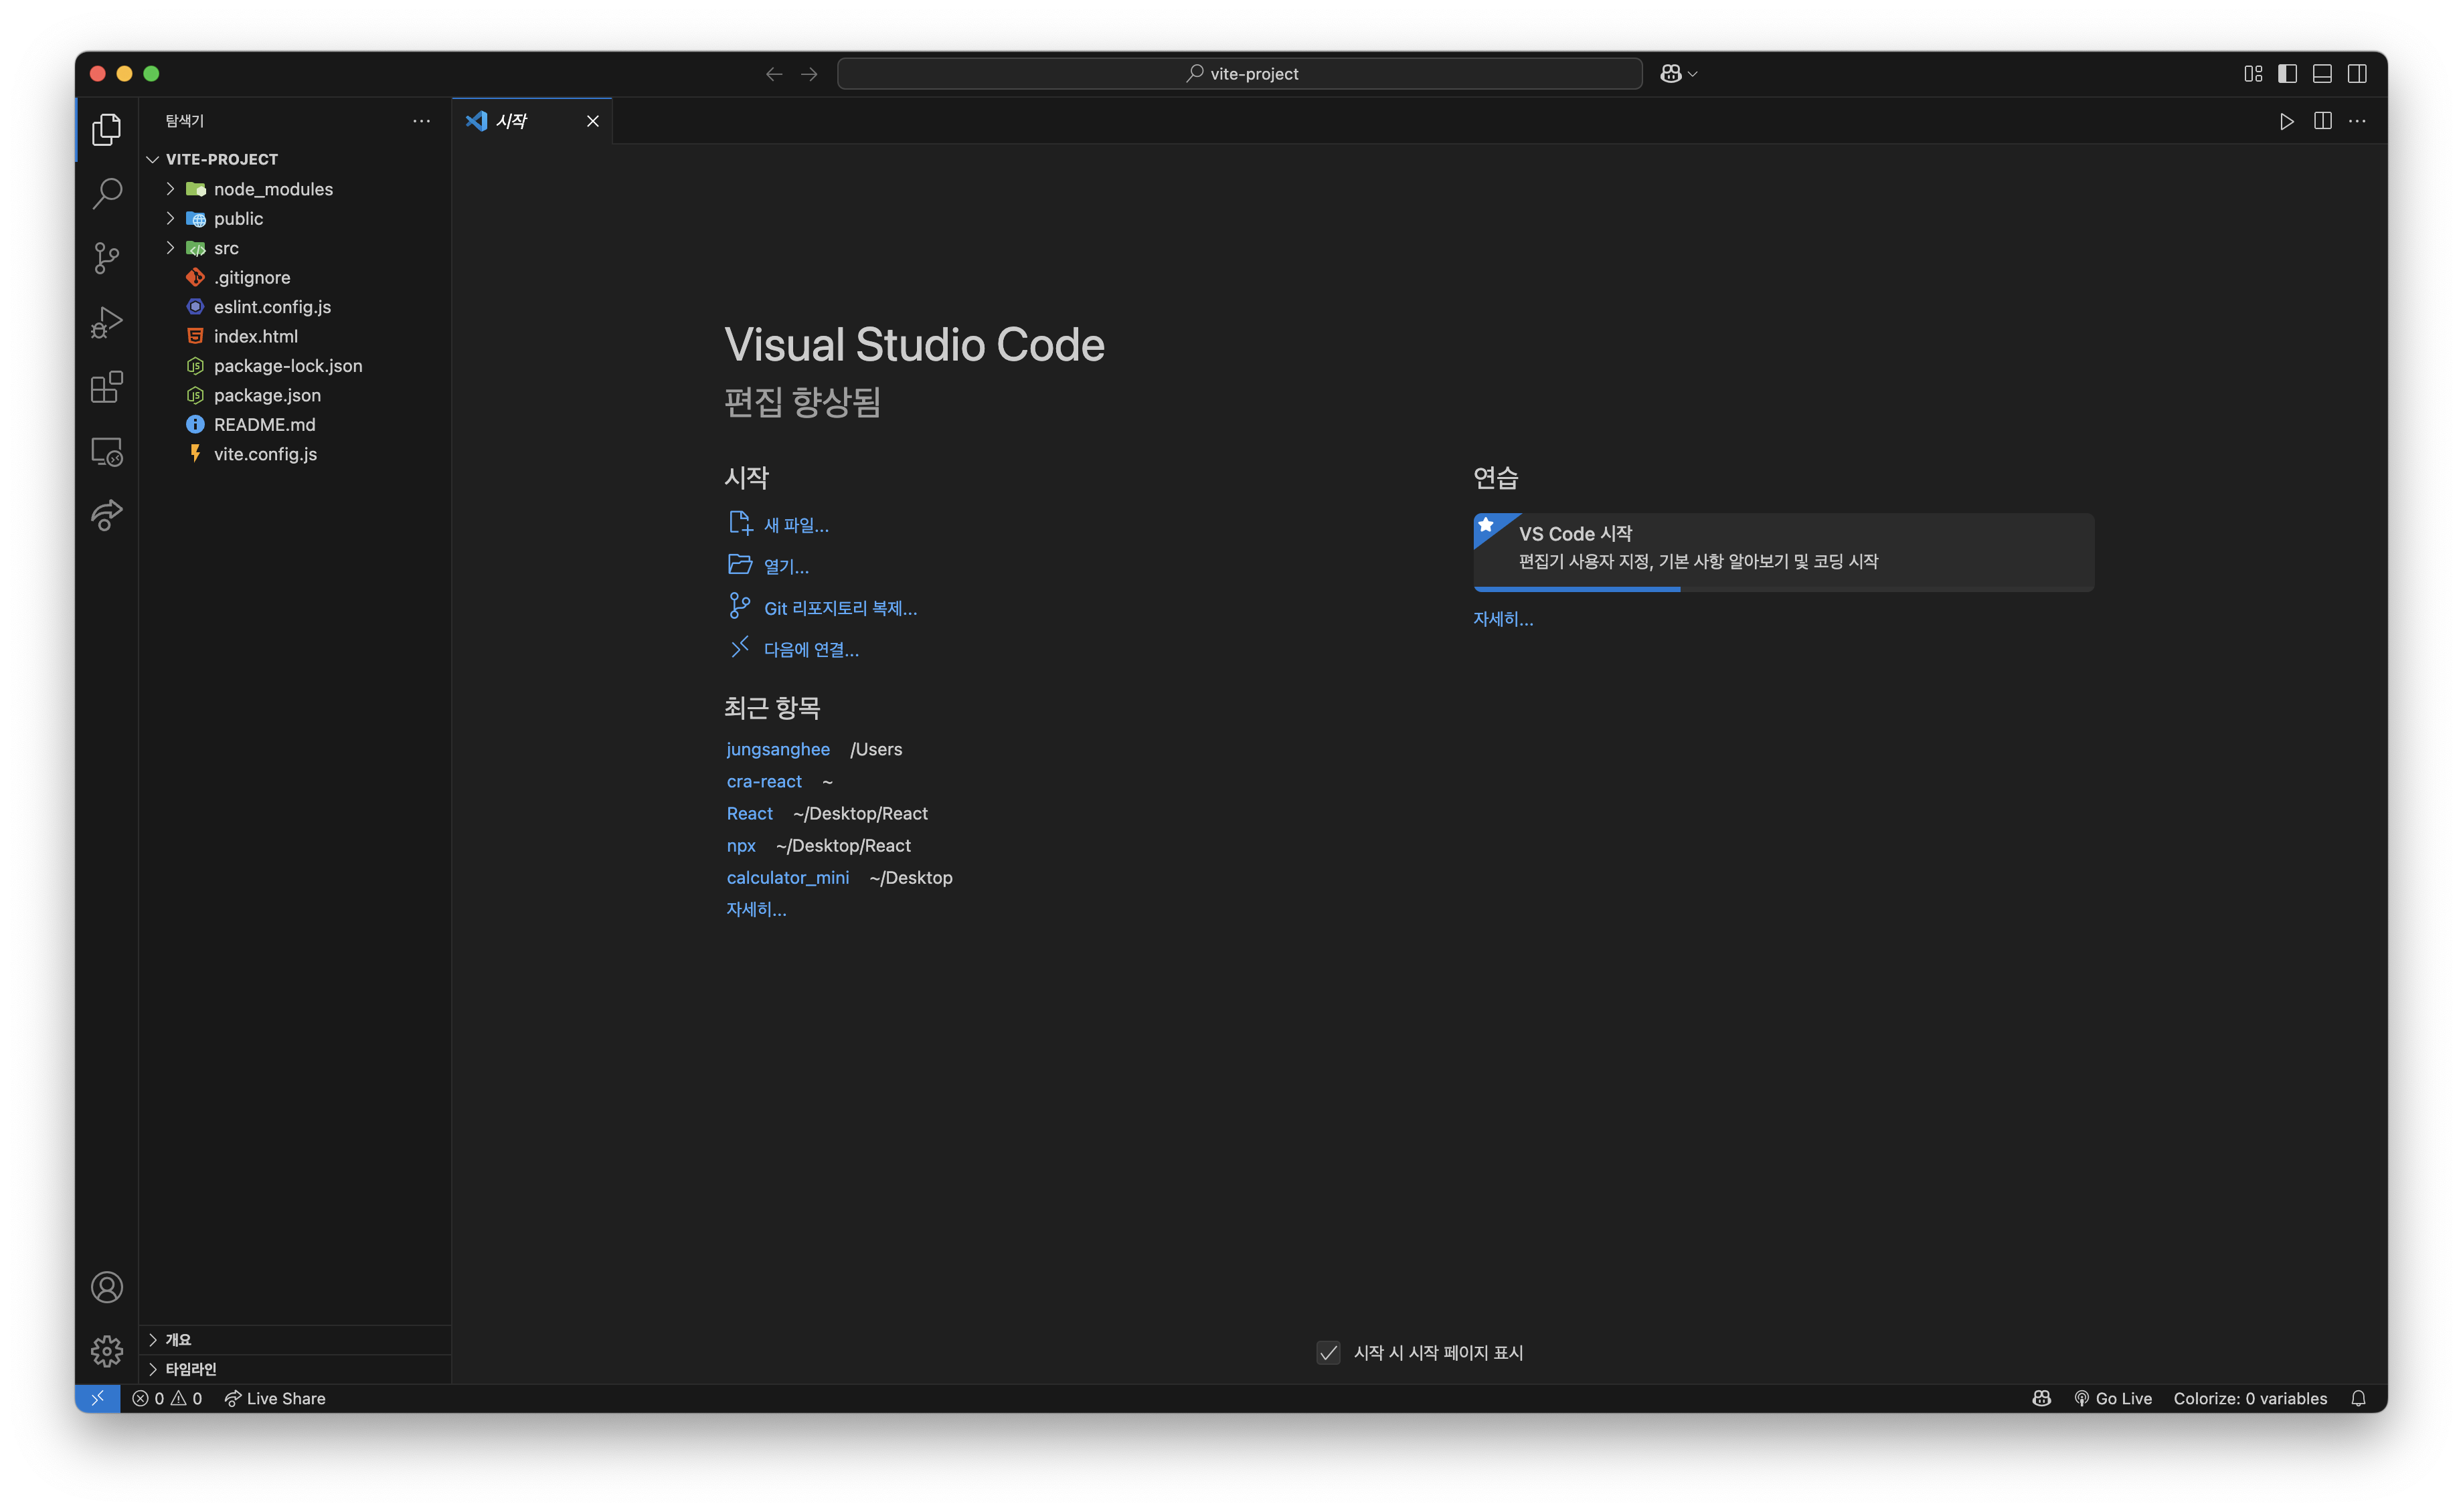The image size is (2463, 1512).
Task: Click Live Share in the status bar
Action: click(274, 1398)
